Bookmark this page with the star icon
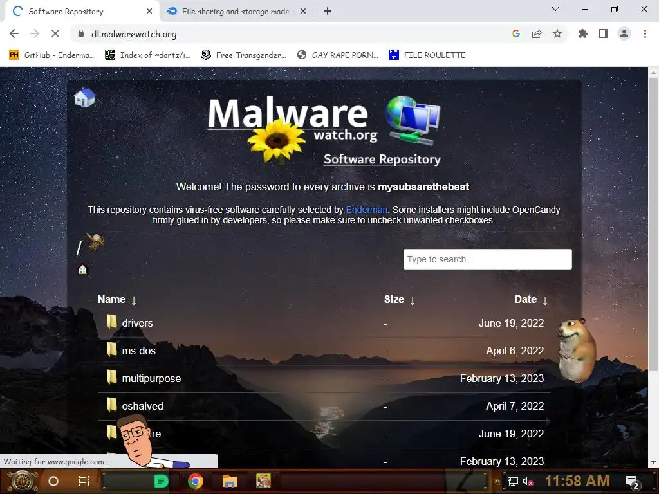The width and height of the screenshot is (659, 494). pos(557,33)
